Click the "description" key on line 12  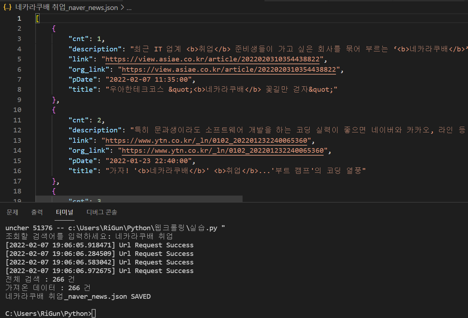click(95, 130)
